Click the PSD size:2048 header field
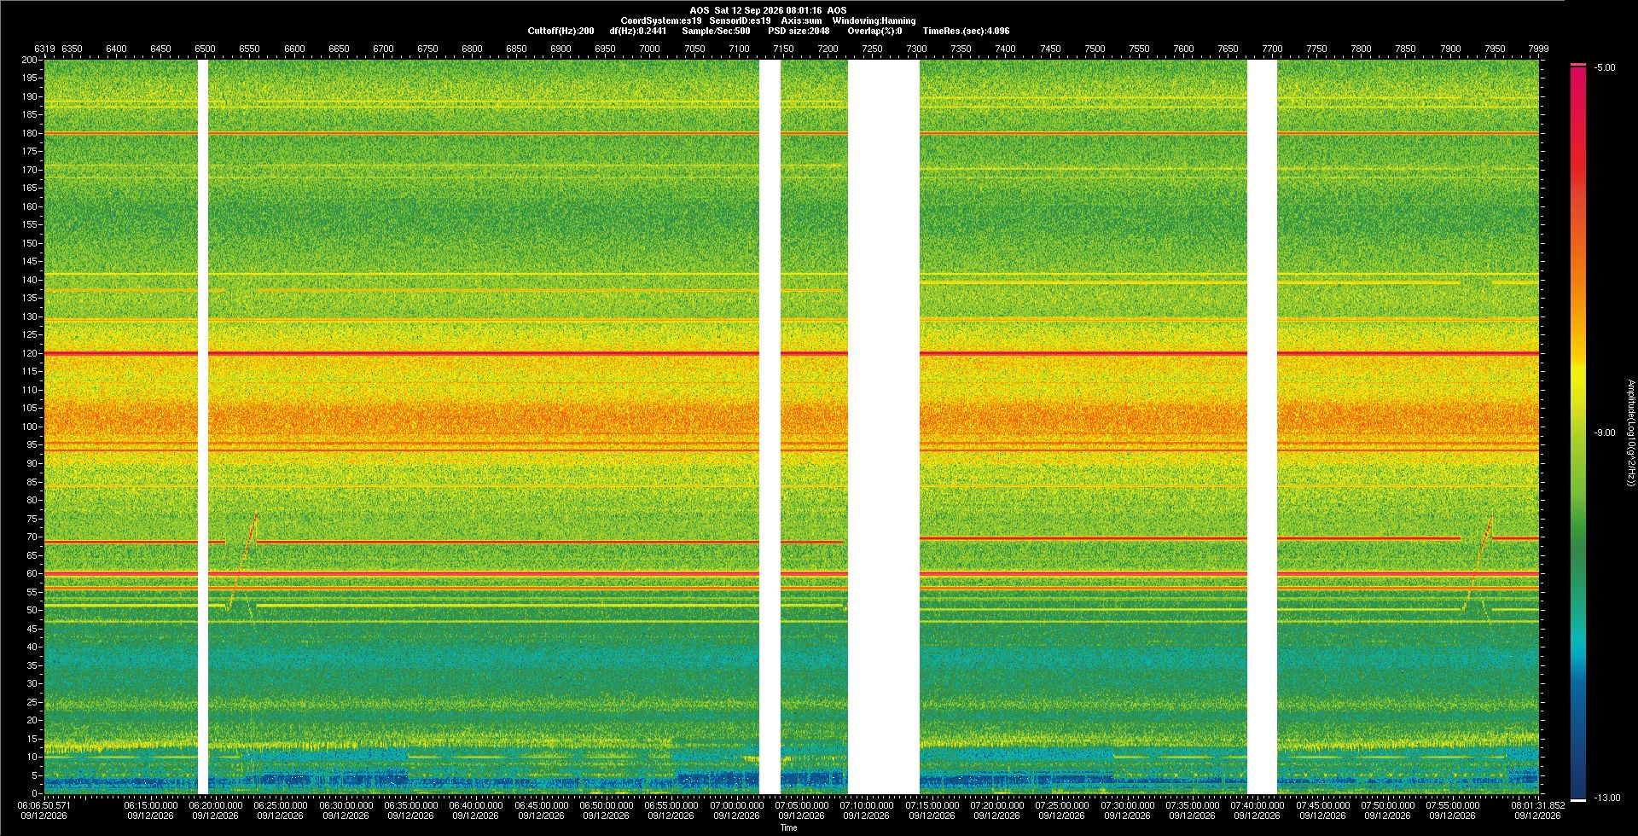1638x836 pixels. pos(799,31)
